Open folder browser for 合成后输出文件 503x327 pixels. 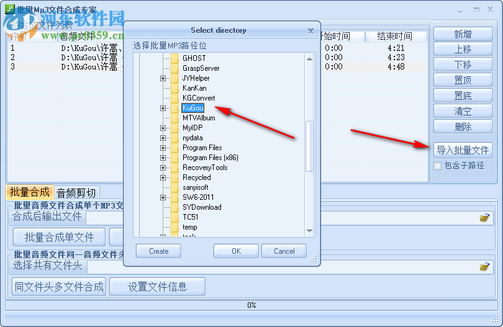(x=484, y=218)
